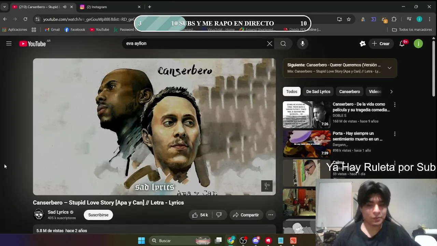The width and height of the screenshot is (437, 246).
Task: Open the Facebook bookmark
Action: click(75, 30)
